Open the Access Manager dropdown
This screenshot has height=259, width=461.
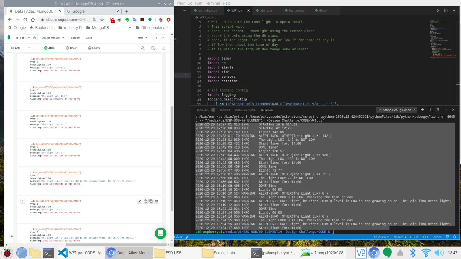point(53,38)
